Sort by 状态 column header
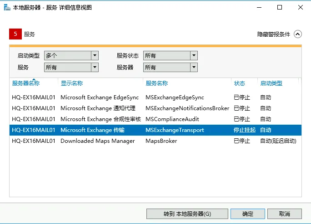 tap(240, 83)
